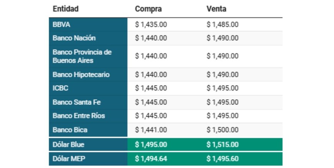Select the Dólar MEP row label
The height and width of the screenshot is (168, 334).
(68, 159)
